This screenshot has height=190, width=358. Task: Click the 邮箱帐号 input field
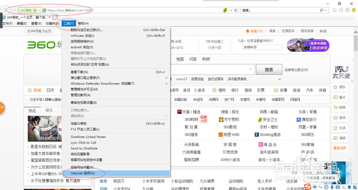click(x=262, y=47)
